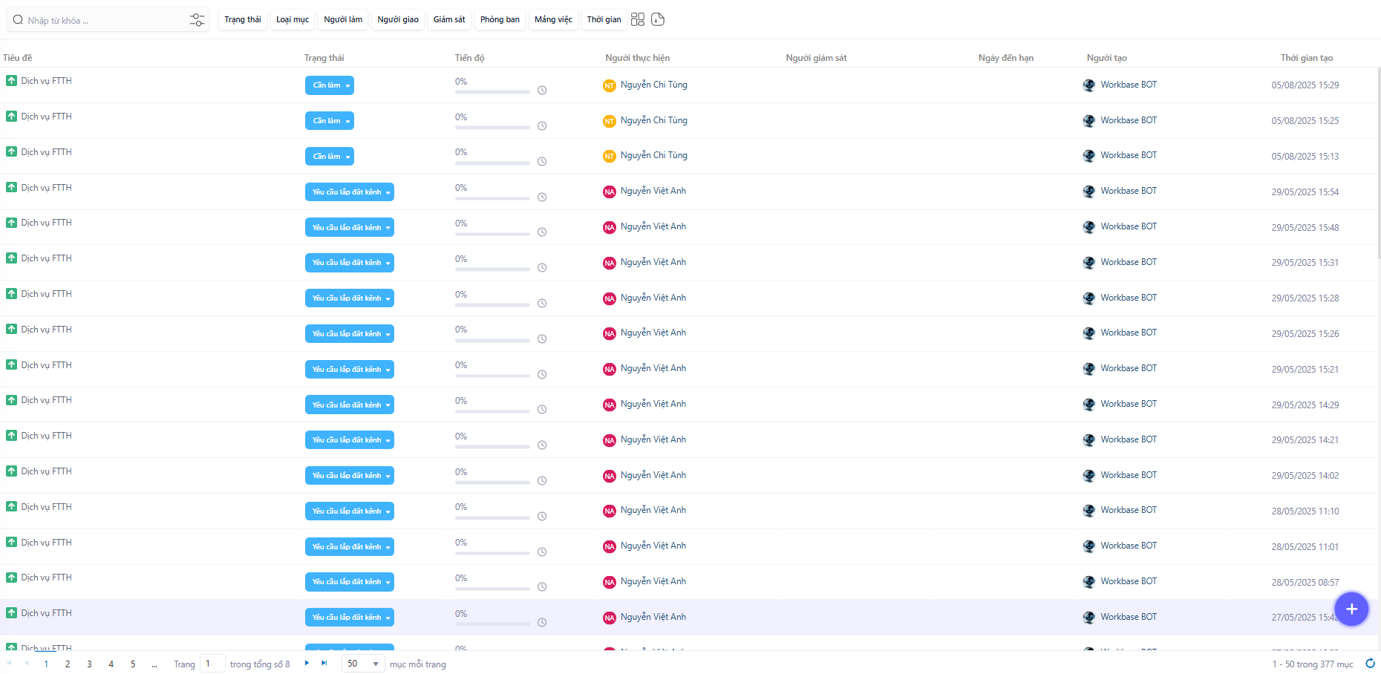
Task: Click the clock icon on the 05/08/2025 15:29 row
Action: coord(542,91)
